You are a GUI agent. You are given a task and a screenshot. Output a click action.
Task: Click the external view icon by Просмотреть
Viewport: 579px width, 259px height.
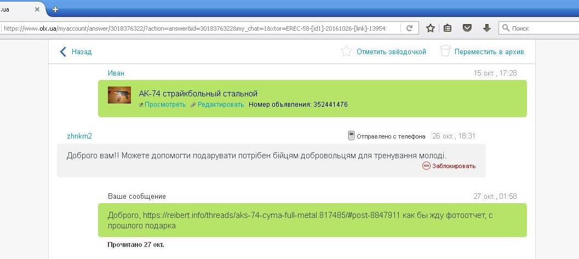click(141, 105)
